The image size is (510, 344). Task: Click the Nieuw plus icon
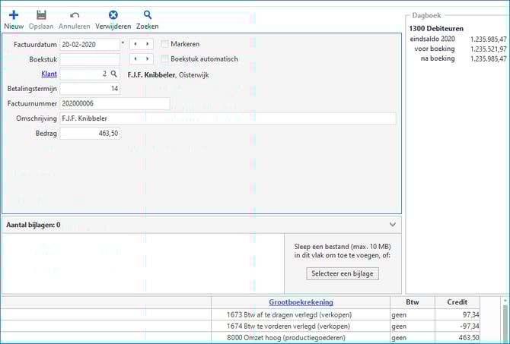coord(14,15)
